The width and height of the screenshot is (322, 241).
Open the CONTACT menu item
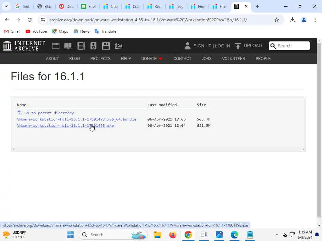(x=182, y=59)
